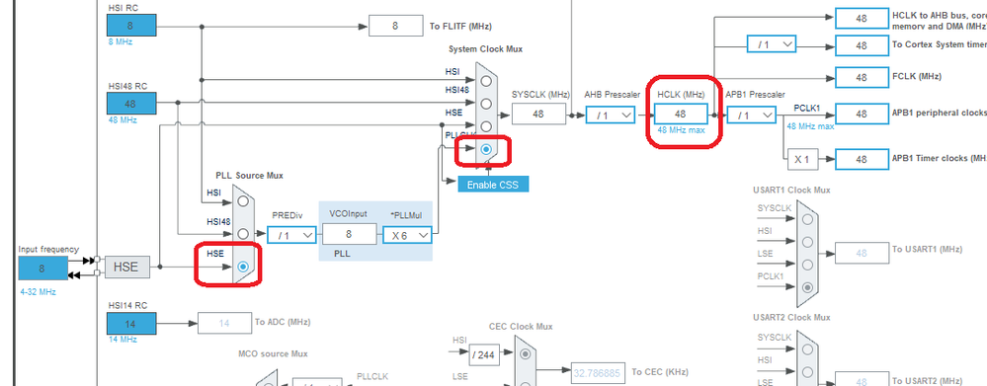
Task: Select HSI in USART1 Clock Mux
Action: pyautogui.click(x=807, y=242)
